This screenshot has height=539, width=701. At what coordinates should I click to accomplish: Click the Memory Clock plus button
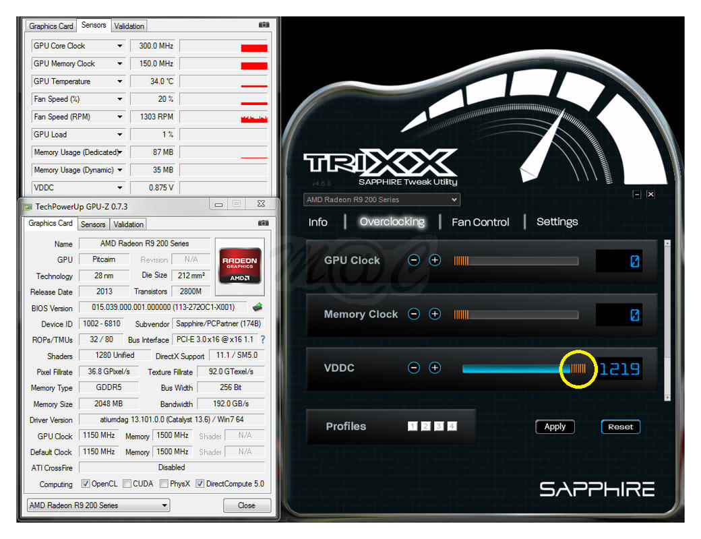435,314
